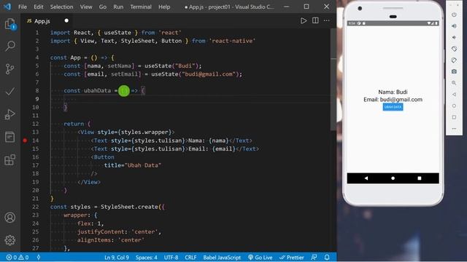
Task: Click the title="Ubah Data" code on line 17
Action: tap(133, 165)
